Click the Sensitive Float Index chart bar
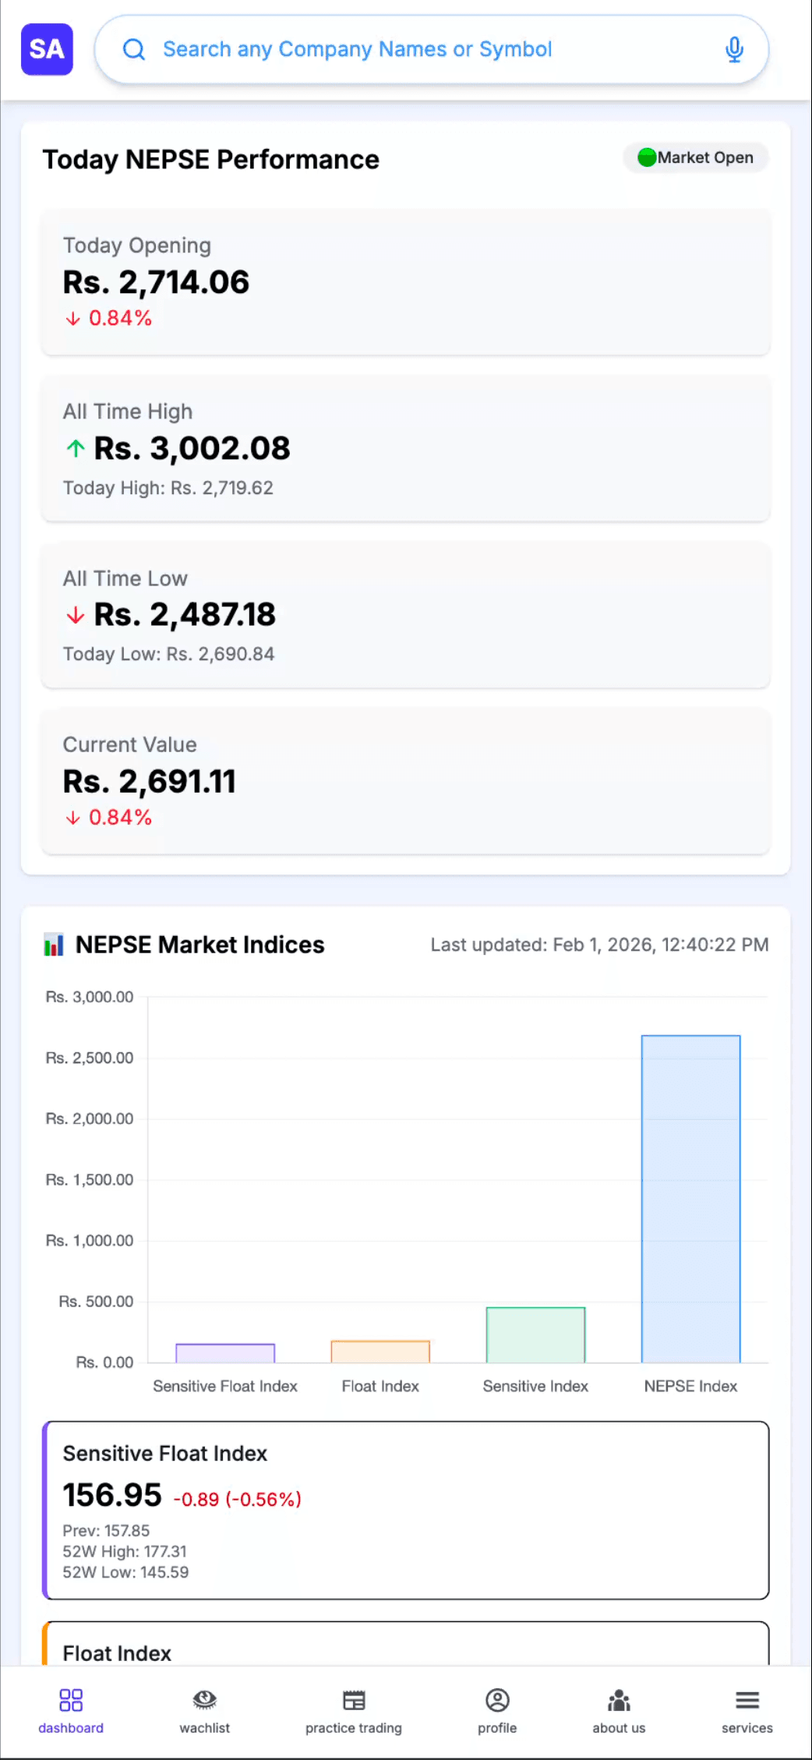Screen dimensions: 812x1760 click(225, 1353)
